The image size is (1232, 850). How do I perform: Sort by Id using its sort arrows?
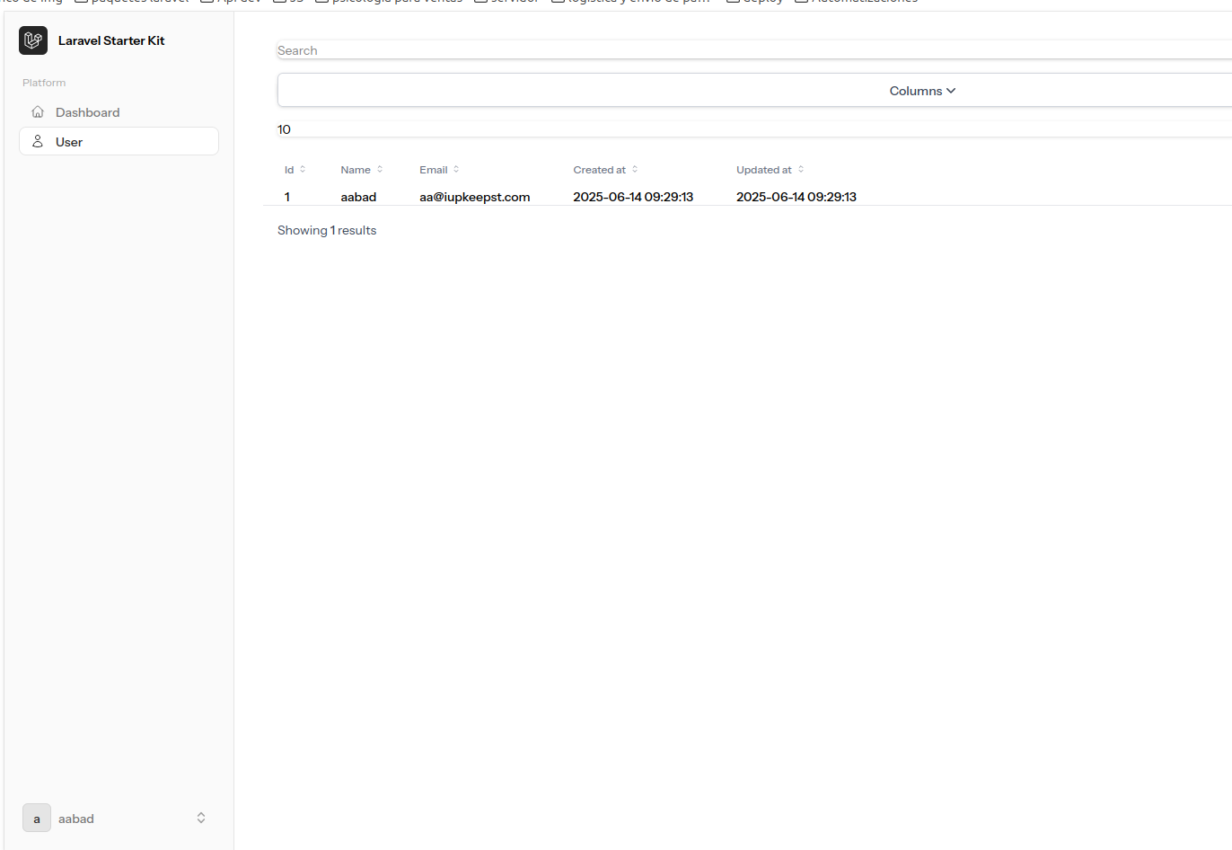click(303, 170)
